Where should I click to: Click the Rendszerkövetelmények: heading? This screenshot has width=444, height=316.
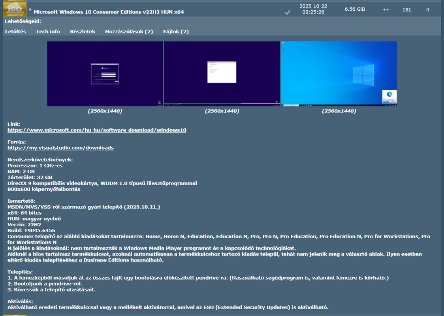40,160
